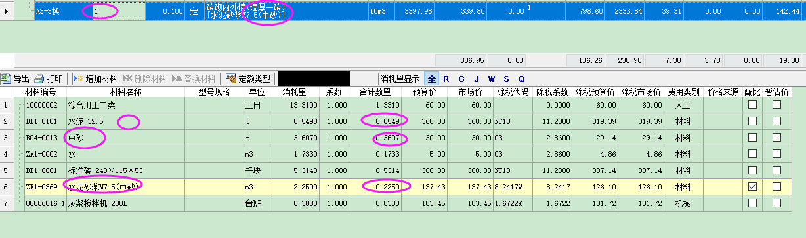Viewport: 806px width, 238px height.
Task: Click the 台班 unit cell
Action: pyautogui.click(x=256, y=203)
